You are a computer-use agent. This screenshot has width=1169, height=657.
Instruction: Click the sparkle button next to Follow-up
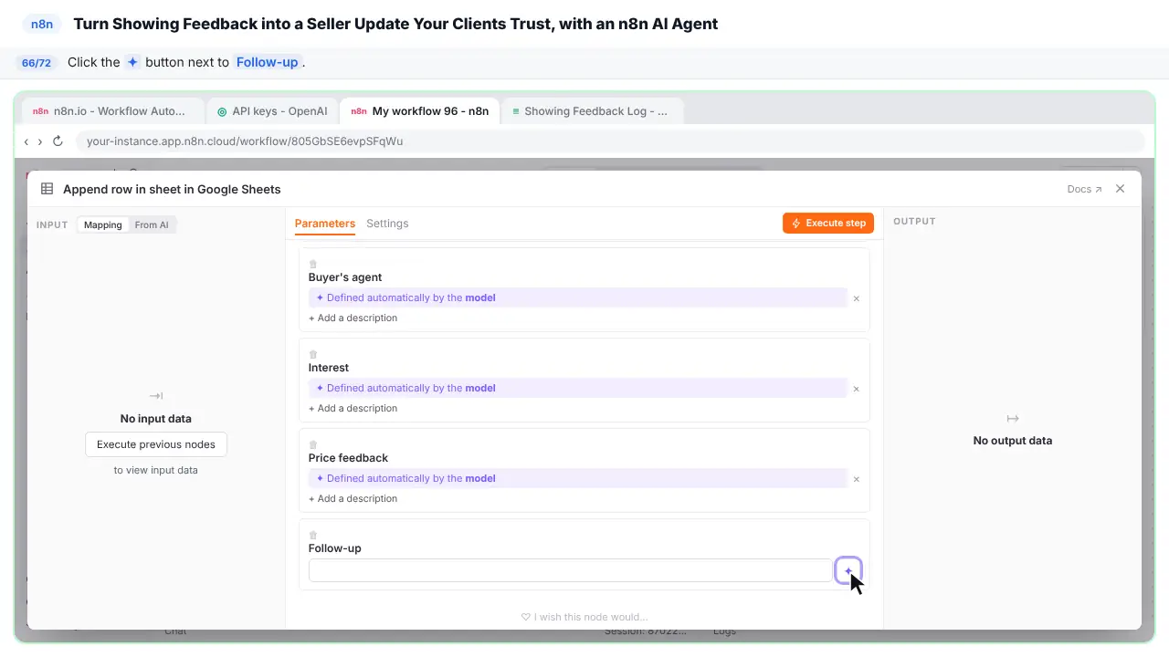[848, 570]
